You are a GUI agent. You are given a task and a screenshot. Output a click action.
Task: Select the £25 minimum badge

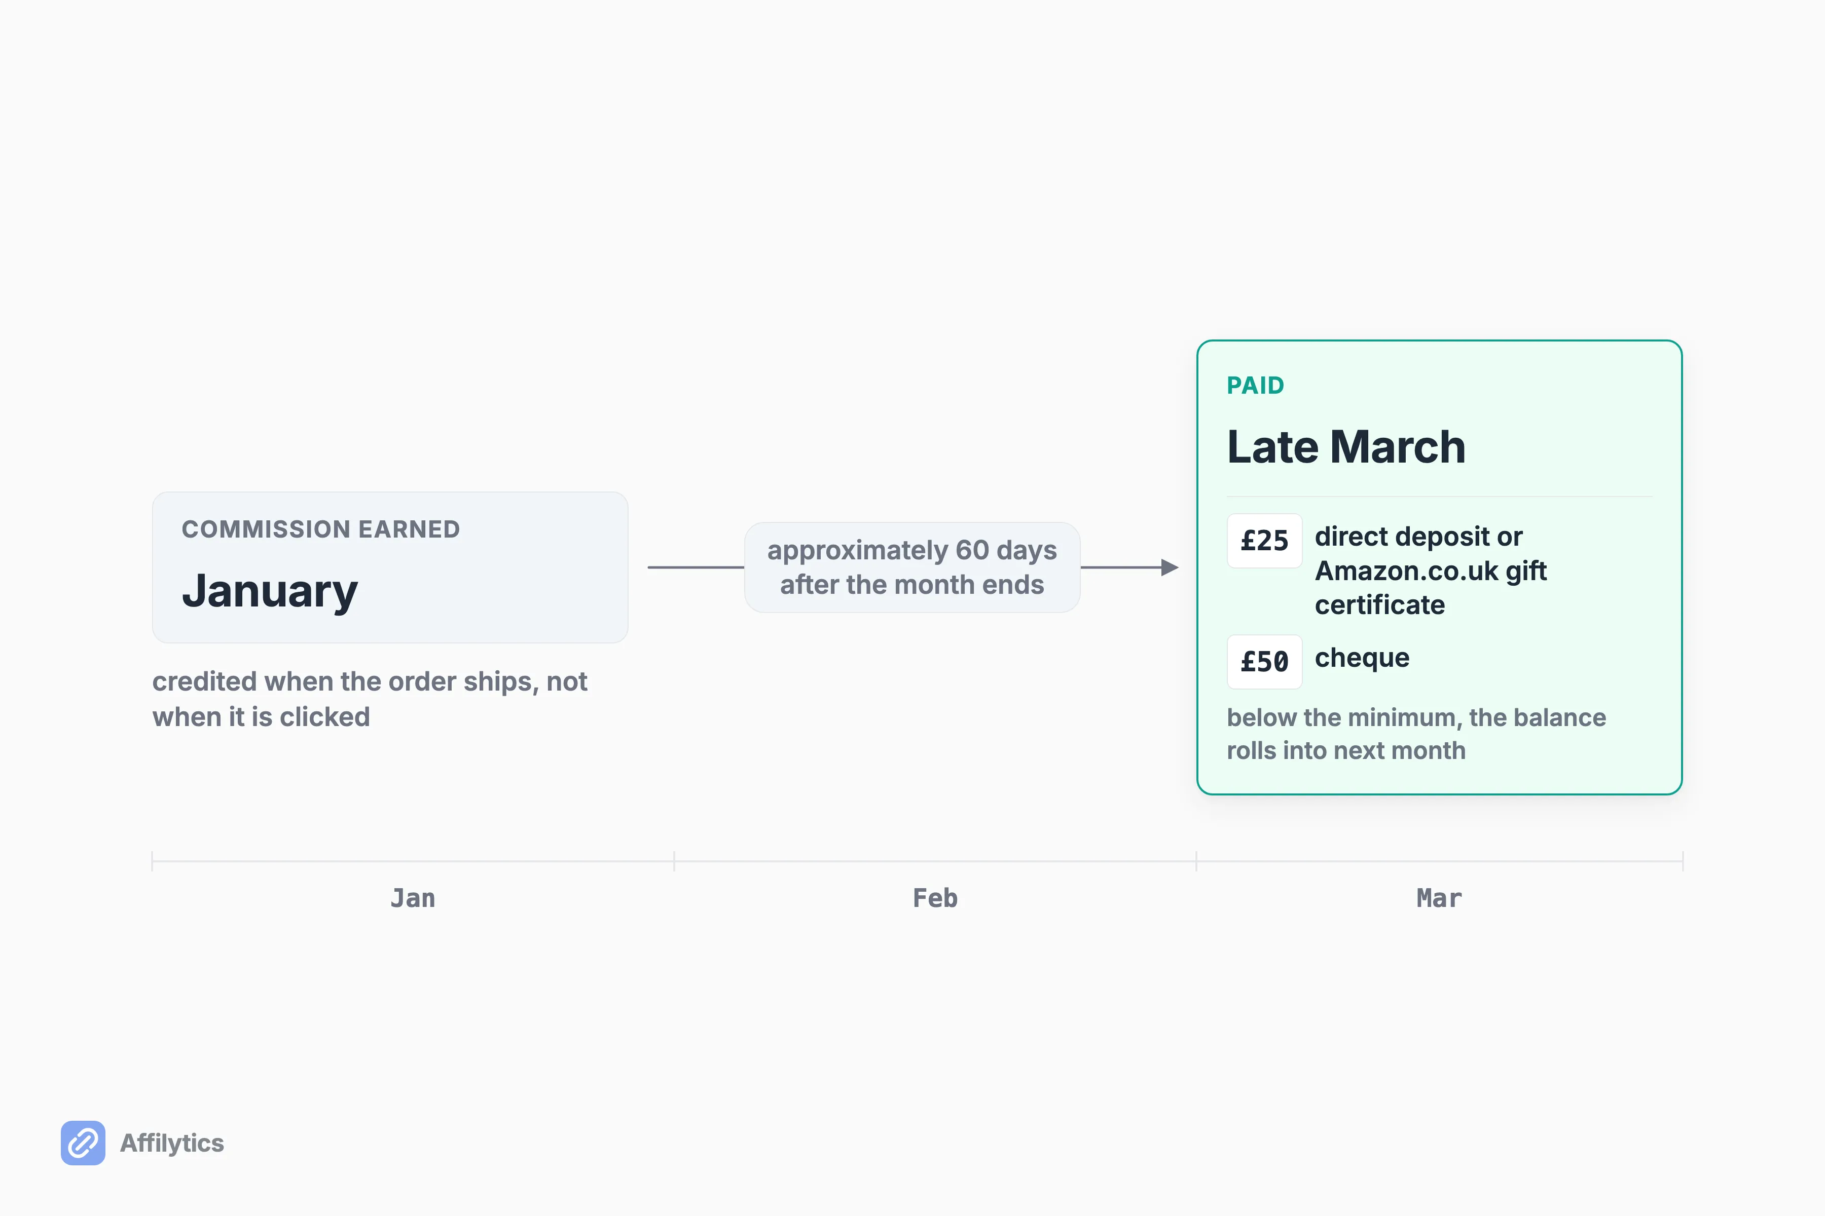[x=1264, y=541]
